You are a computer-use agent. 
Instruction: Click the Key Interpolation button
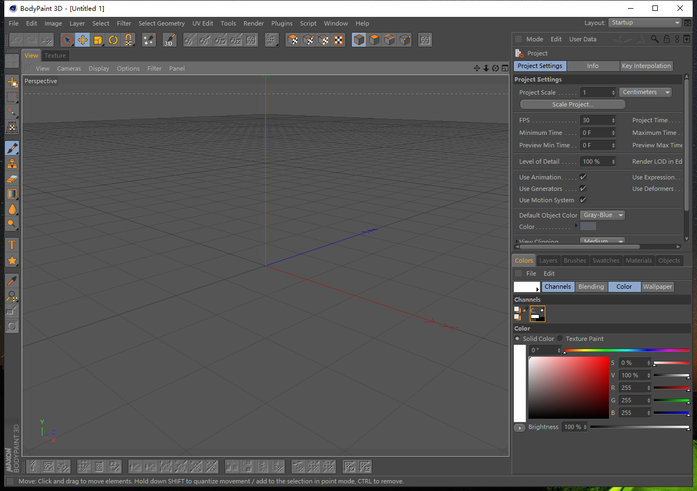[x=646, y=66]
